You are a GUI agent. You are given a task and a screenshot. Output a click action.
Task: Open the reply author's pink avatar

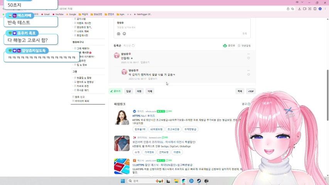pyautogui.click(x=124, y=72)
